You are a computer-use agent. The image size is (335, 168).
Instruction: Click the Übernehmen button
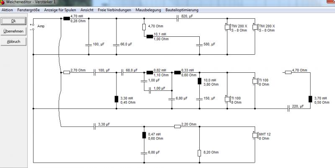(x=13, y=31)
